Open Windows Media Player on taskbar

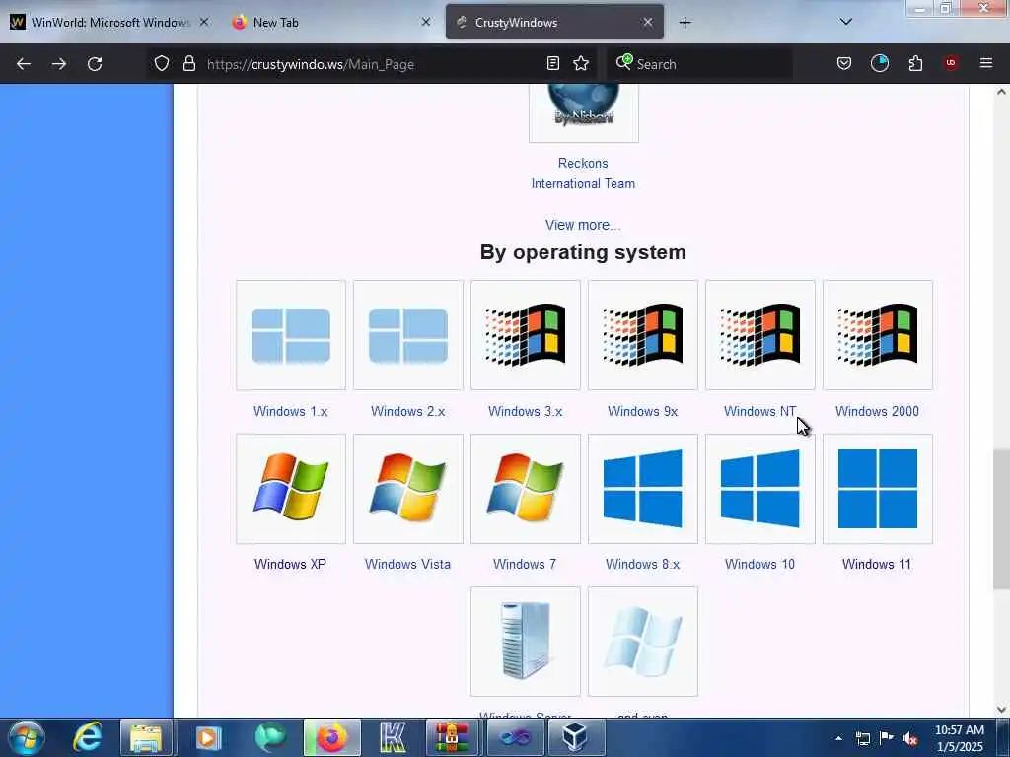[207, 737]
